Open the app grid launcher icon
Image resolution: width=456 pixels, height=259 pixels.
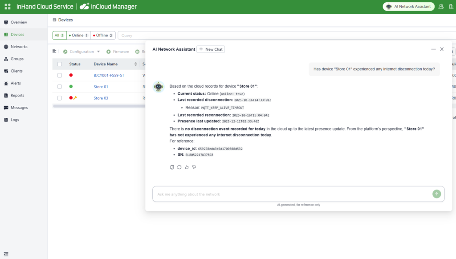coord(7,7)
